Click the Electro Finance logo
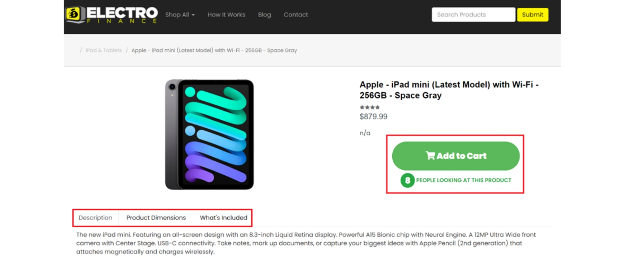The image size is (620, 258). 111,15
